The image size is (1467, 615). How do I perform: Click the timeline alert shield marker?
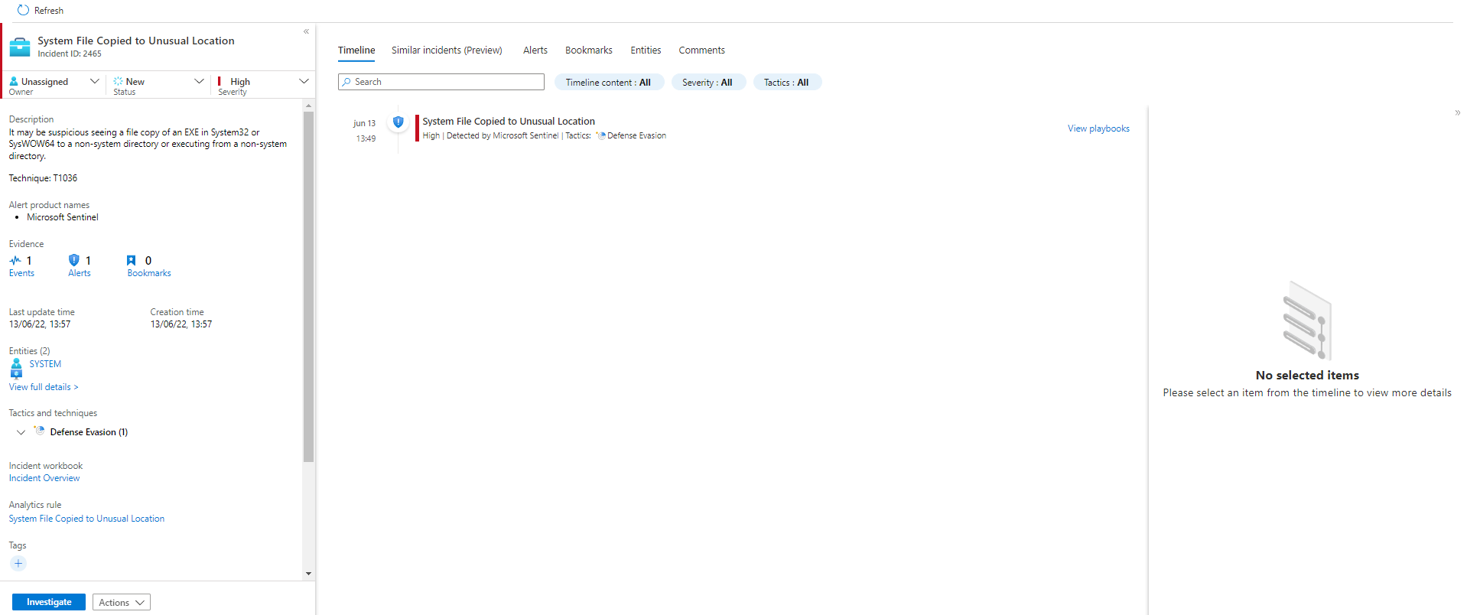398,122
